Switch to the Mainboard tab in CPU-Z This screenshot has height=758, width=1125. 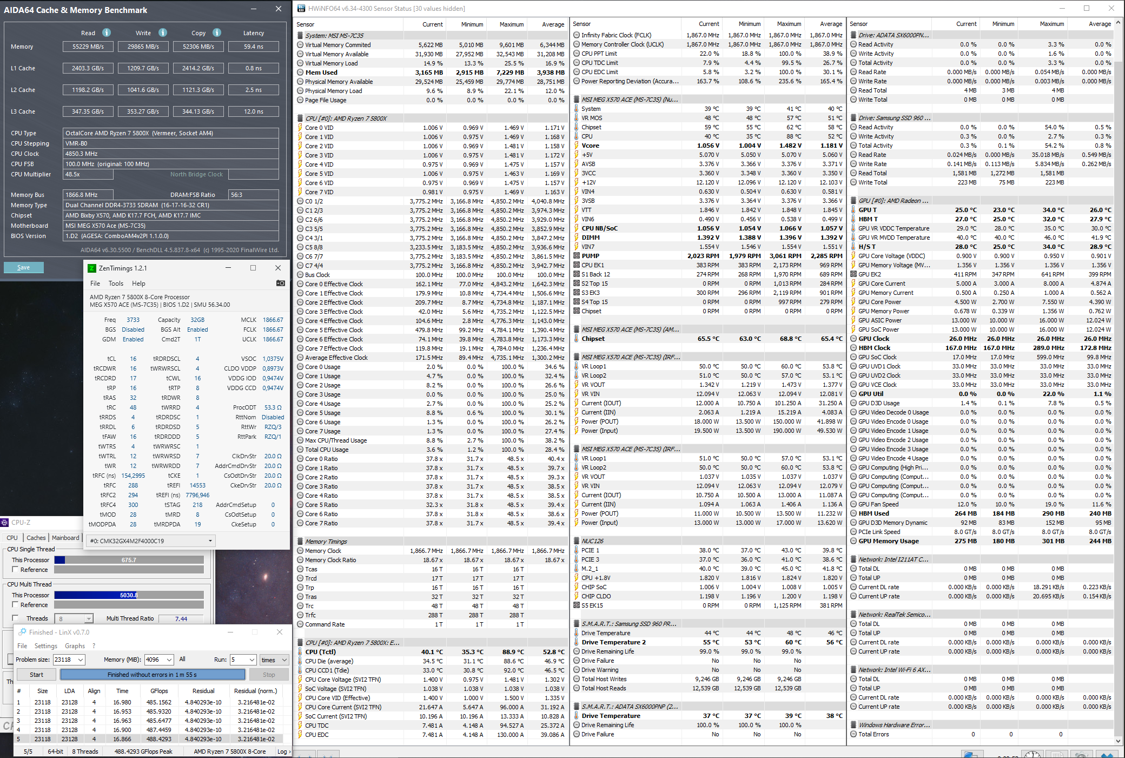[x=65, y=538]
